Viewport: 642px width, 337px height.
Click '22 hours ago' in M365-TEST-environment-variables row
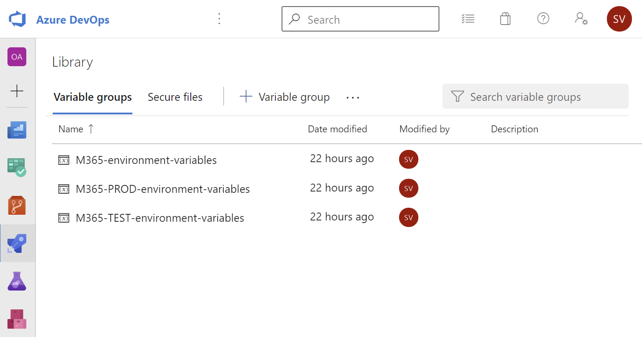coord(342,216)
